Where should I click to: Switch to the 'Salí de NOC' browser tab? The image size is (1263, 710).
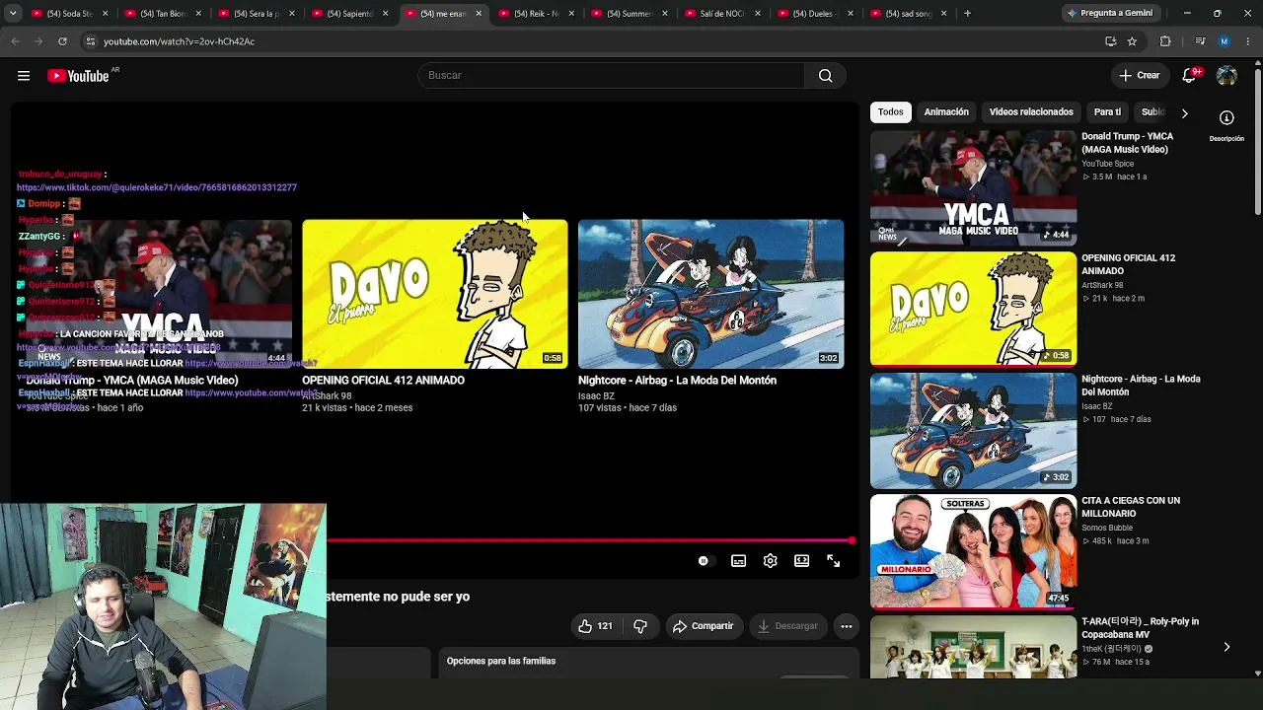click(x=720, y=14)
